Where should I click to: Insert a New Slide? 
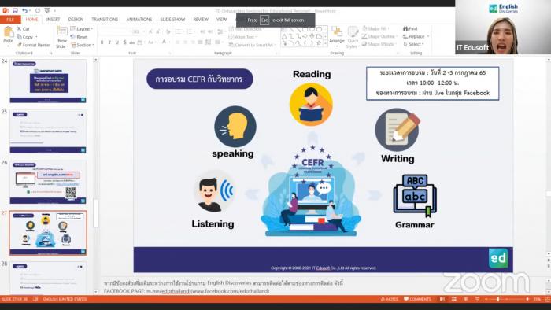click(x=62, y=37)
